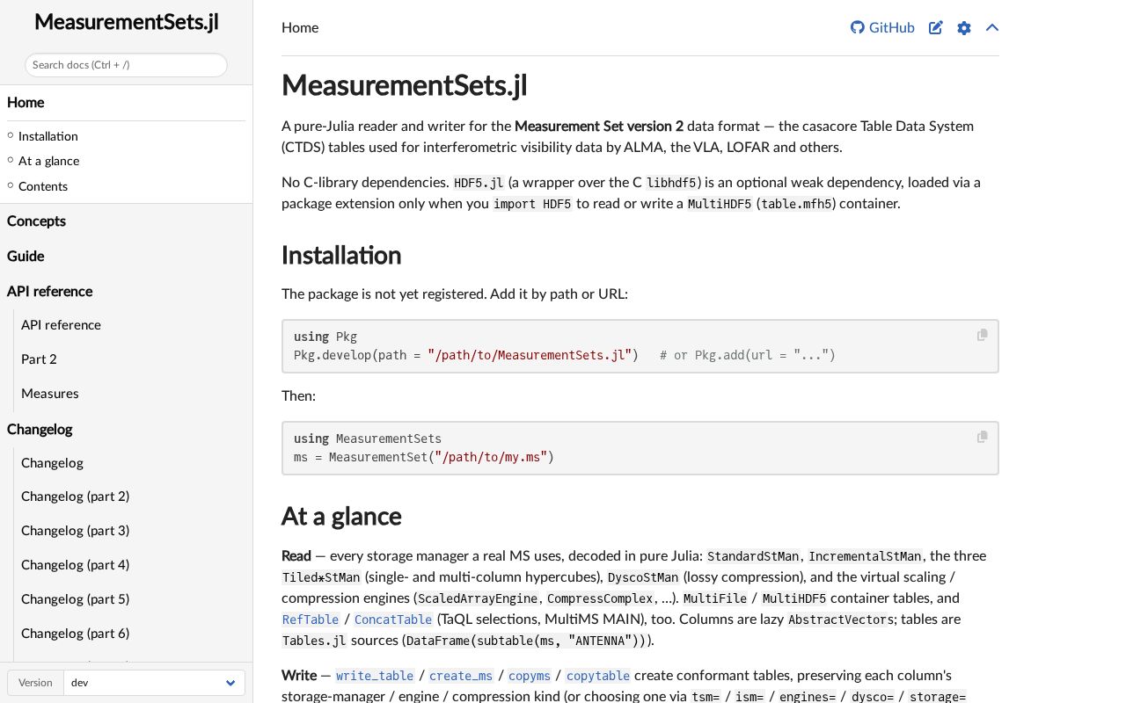Open the Version dropdown selector
Viewport: 1126px width, 703px height.
[154, 683]
